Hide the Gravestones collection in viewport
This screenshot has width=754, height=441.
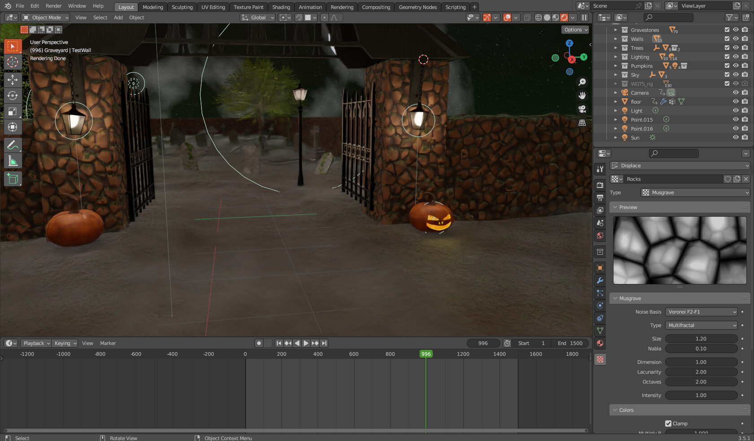click(736, 30)
